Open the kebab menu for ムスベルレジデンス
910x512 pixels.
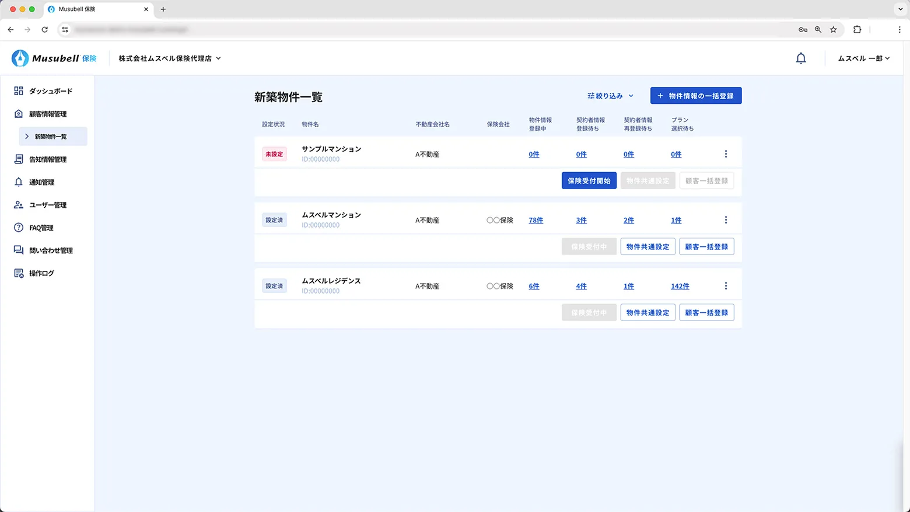(726, 285)
